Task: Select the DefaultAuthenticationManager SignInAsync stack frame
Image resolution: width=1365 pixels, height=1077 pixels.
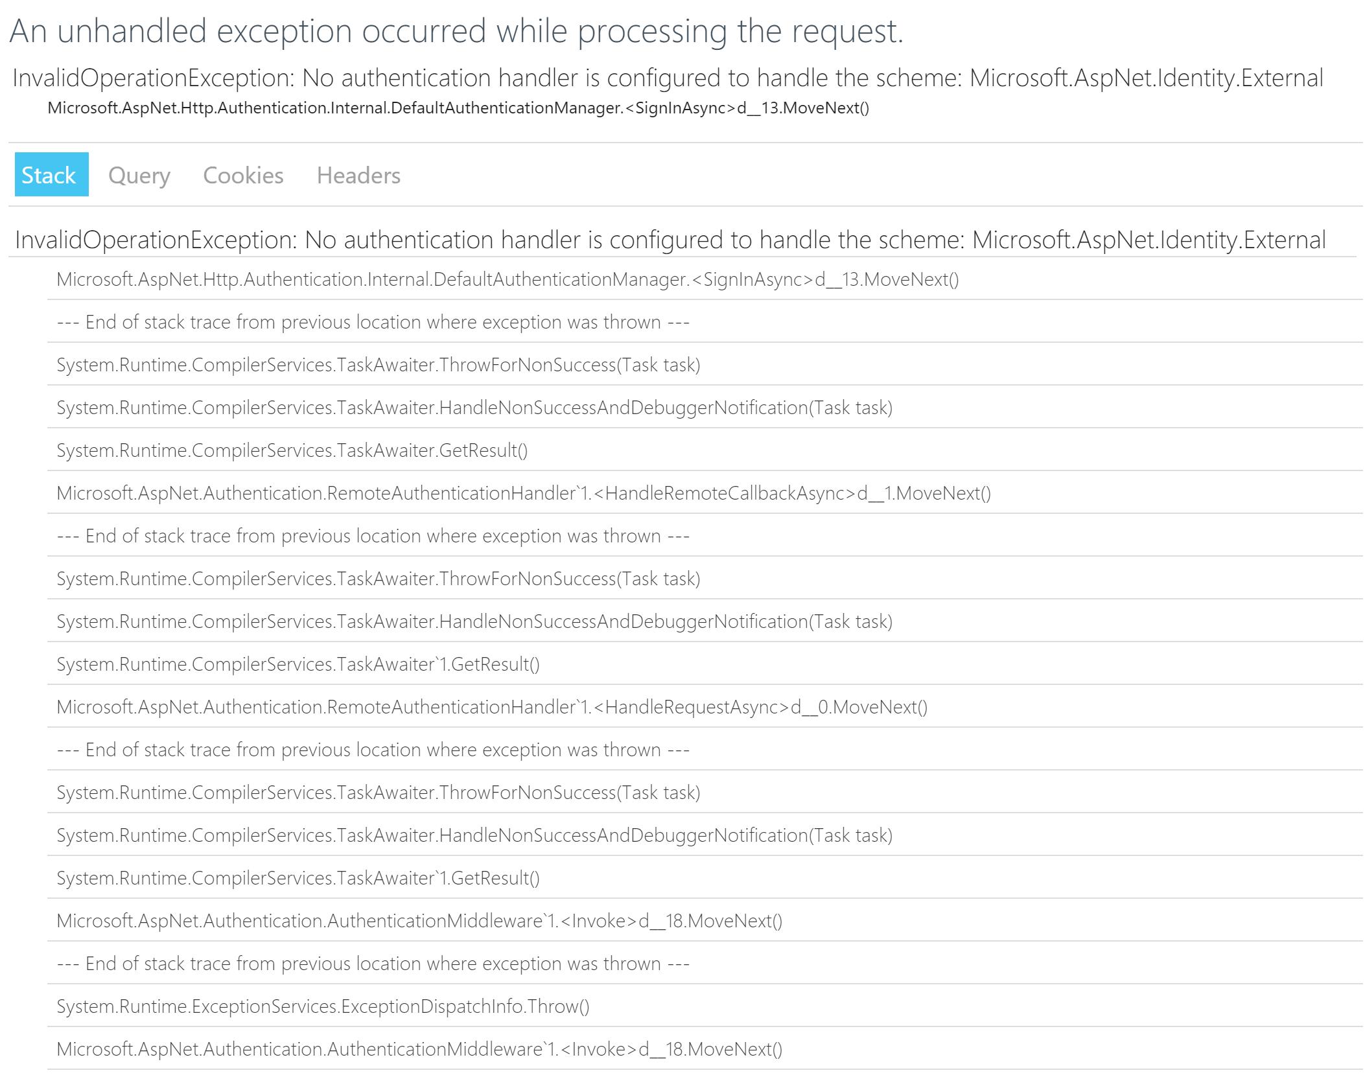Action: tap(705, 279)
